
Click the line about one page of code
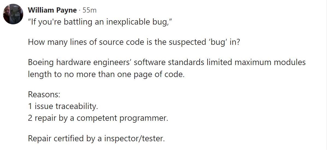click(x=106, y=75)
